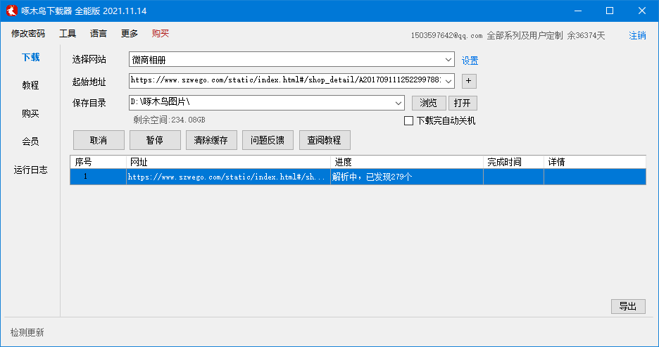Click the woodpecker app logo icon
Screen dimensions: 659x347
click(x=11, y=11)
